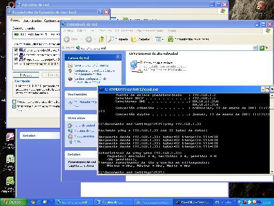Switch to Conexiones de red taskbar button
This screenshot has height=206, width=274.
point(74,202)
